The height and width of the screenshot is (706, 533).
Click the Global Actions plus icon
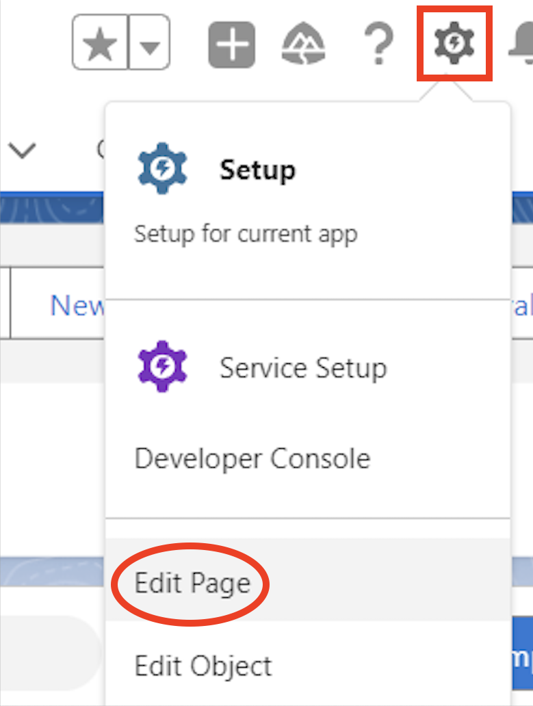pos(231,42)
